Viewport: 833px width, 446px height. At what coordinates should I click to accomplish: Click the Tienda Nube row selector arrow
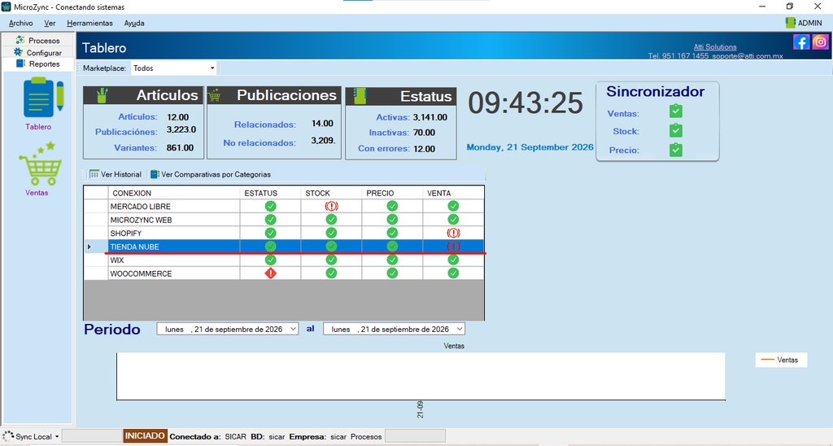pyautogui.click(x=89, y=247)
